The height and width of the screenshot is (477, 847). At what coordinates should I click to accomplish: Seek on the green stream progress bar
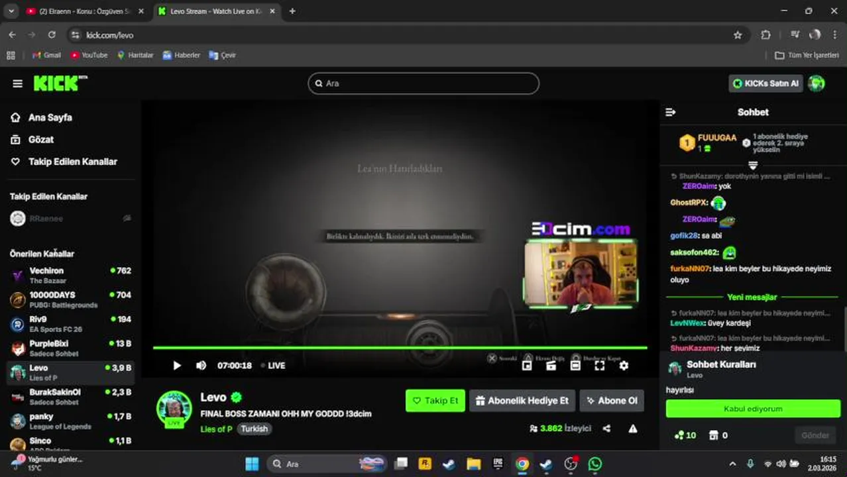(x=400, y=347)
